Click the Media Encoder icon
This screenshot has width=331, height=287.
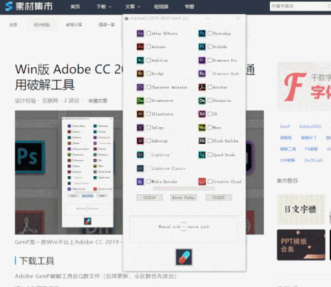[x=140, y=181]
